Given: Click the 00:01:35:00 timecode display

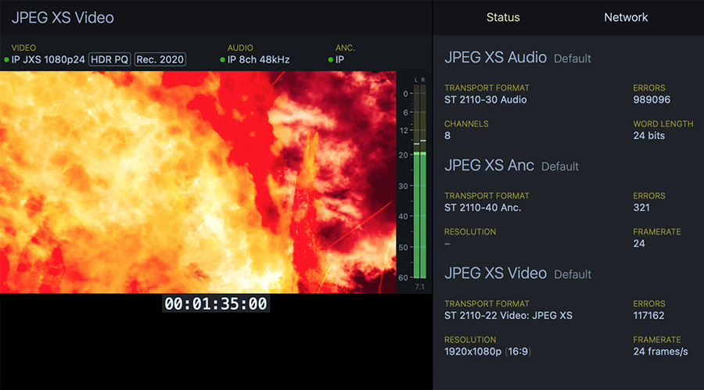Looking at the screenshot, I should (x=216, y=304).
